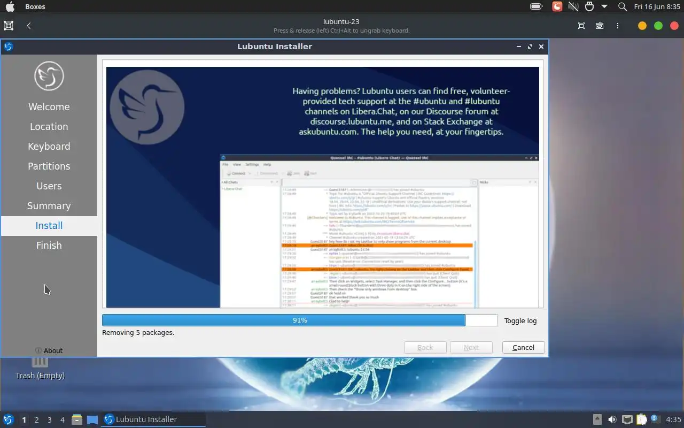Click the Lubuntu icon in installer title bar
The width and height of the screenshot is (684, 428).
point(8,47)
